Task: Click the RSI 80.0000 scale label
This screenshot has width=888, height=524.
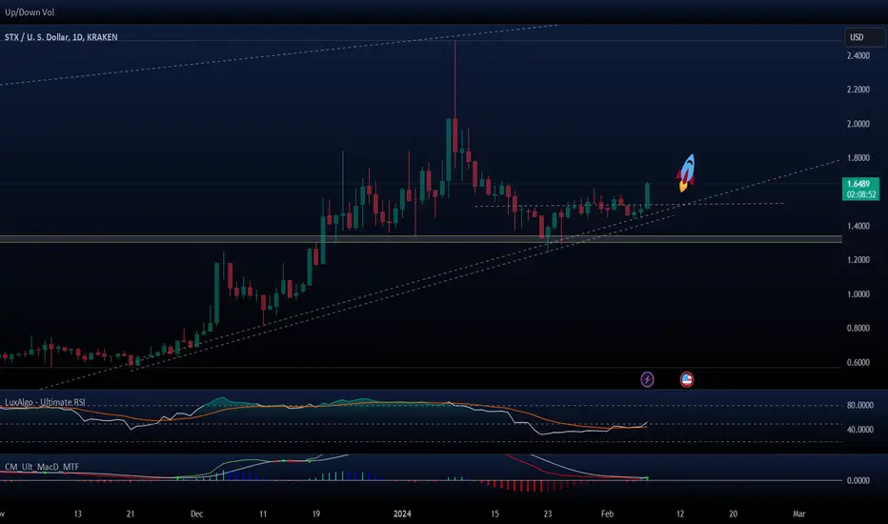Action: [x=859, y=405]
